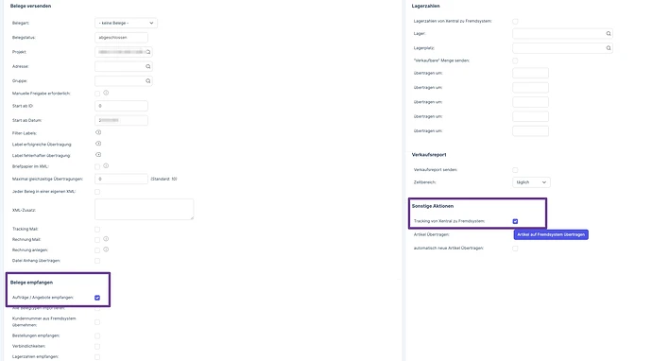This screenshot has width=652, height=361.
Task: Click add icon for Label erfolgreiche Übertragung
Action: tap(98, 144)
